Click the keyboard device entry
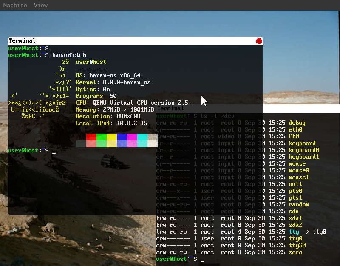 click(302, 143)
